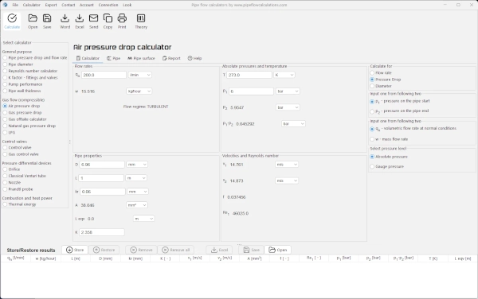Click the Restore button
The image size is (478, 299).
[x=104, y=250]
